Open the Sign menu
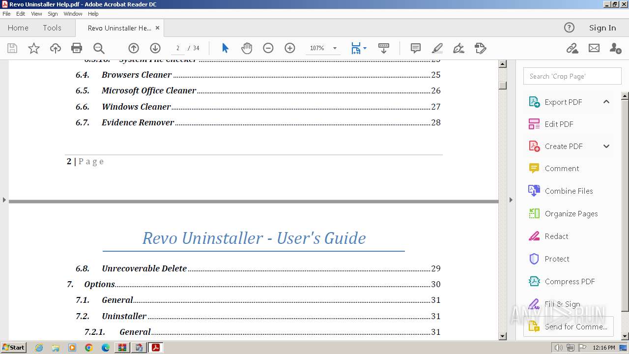The width and height of the screenshot is (629, 354). pos(53,14)
